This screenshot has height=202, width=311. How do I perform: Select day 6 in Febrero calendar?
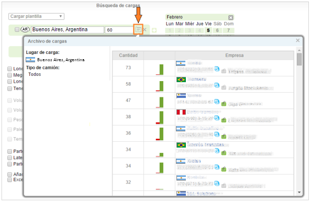[217, 30]
